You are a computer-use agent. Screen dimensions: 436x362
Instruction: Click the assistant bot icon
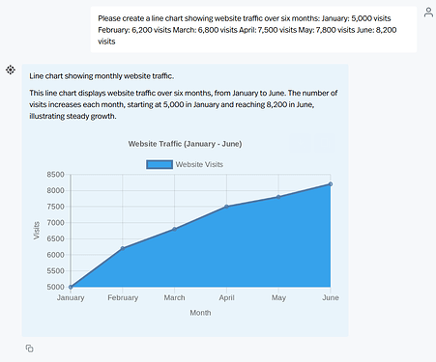point(11,70)
